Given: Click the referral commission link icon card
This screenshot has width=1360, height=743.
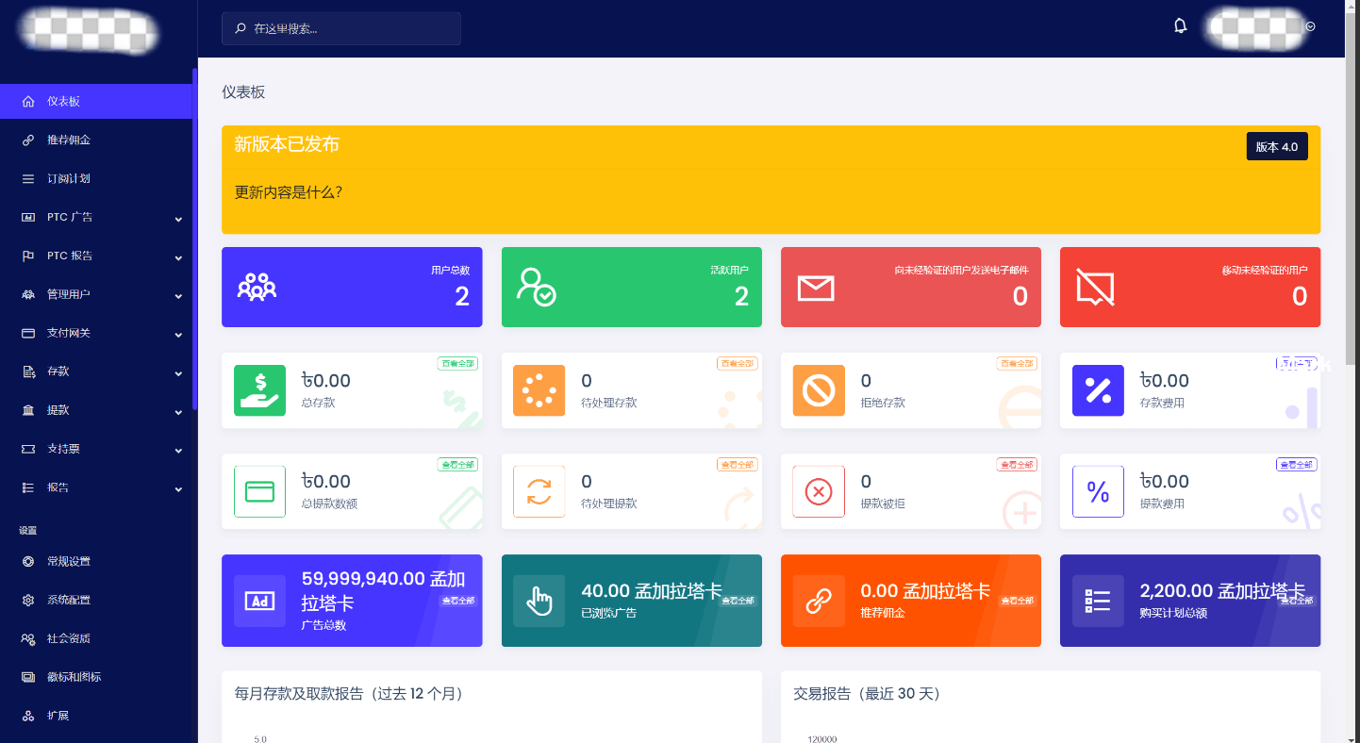Looking at the screenshot, I should [x=819, y=601].
